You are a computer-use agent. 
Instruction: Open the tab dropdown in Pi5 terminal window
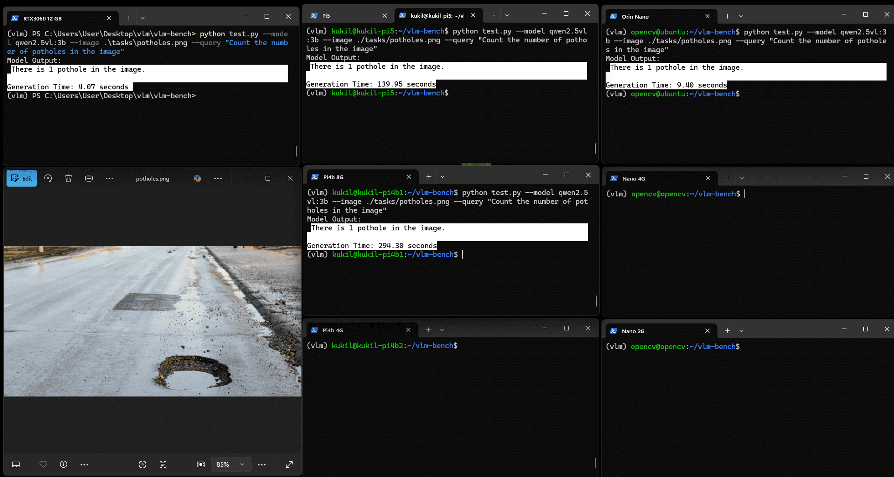coord(507,15)
